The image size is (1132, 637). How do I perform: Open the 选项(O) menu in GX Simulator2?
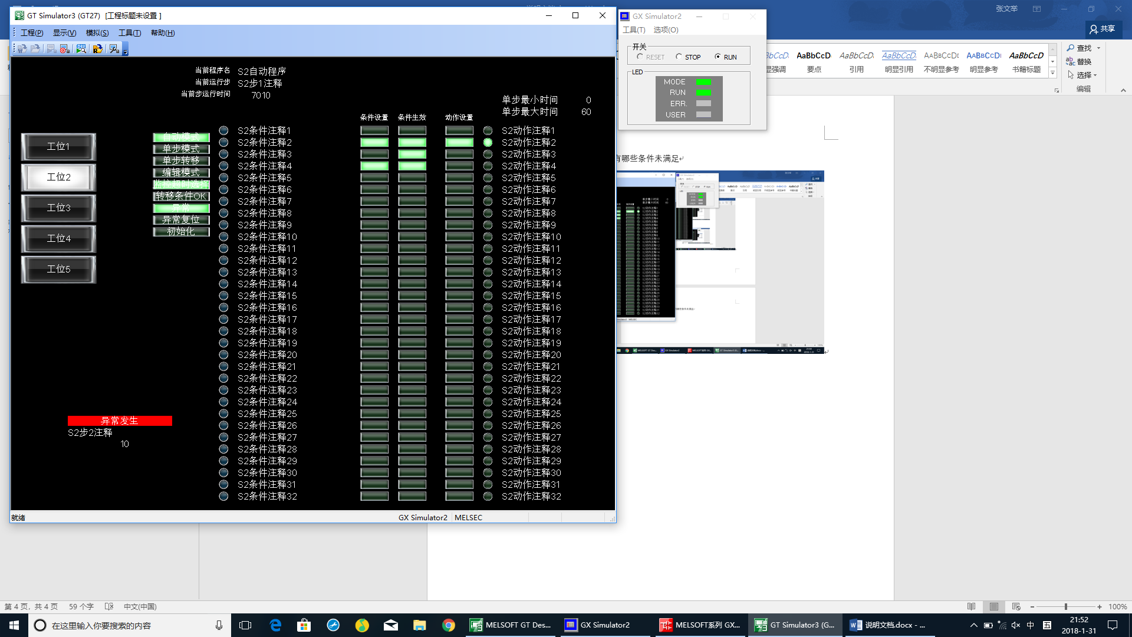click(666, 29)
